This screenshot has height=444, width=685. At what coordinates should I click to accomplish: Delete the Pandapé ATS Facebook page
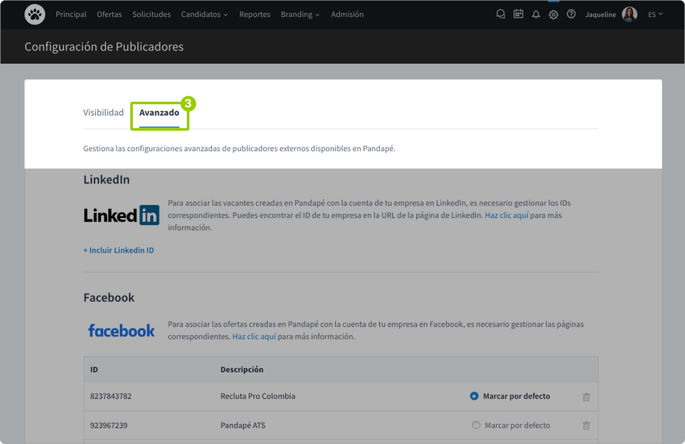[586, 425]
